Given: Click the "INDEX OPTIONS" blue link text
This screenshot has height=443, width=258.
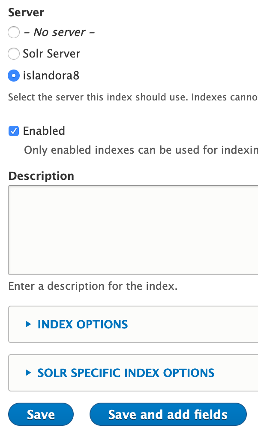Looking at the screenshot, I should [81, 325].
